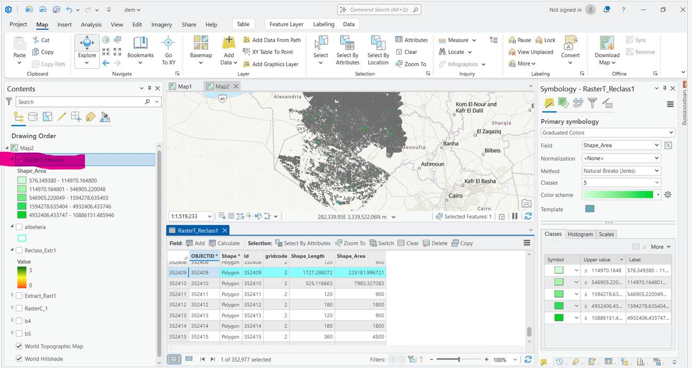Viewport: 692px width, 368px height.
Task: Click Calculate in table toolbar
Action: click(x=224, y=243)
